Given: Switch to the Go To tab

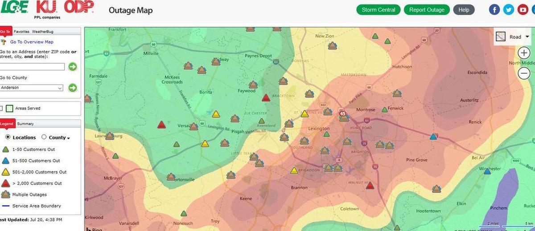Looking at the screenshot, I should 5,32.
